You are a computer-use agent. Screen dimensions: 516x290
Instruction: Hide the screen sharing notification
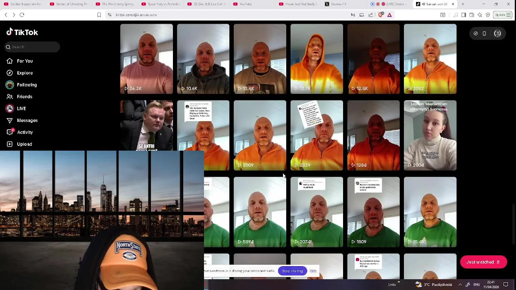tap(313, 271)
